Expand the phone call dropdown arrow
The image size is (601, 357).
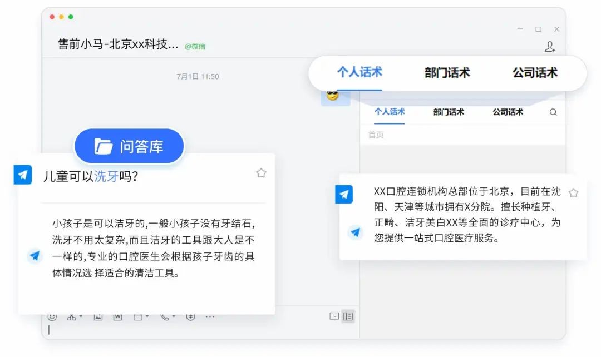(x=174, y=316)
